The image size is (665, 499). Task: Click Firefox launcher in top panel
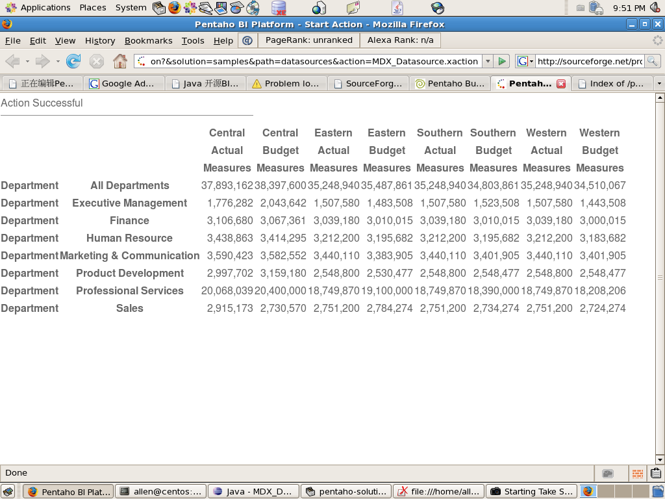coord(175,8)
